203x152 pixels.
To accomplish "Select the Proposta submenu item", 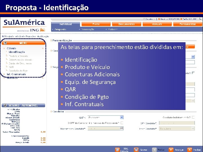I will (60, 30).
